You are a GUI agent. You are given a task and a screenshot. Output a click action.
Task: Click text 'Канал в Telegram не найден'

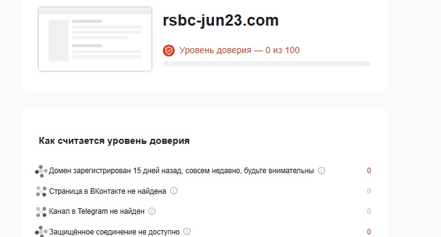[97, 211]
